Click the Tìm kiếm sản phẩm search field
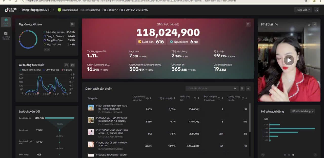The width and height of the screenshot is (324, 158). (x=210, y=89)
